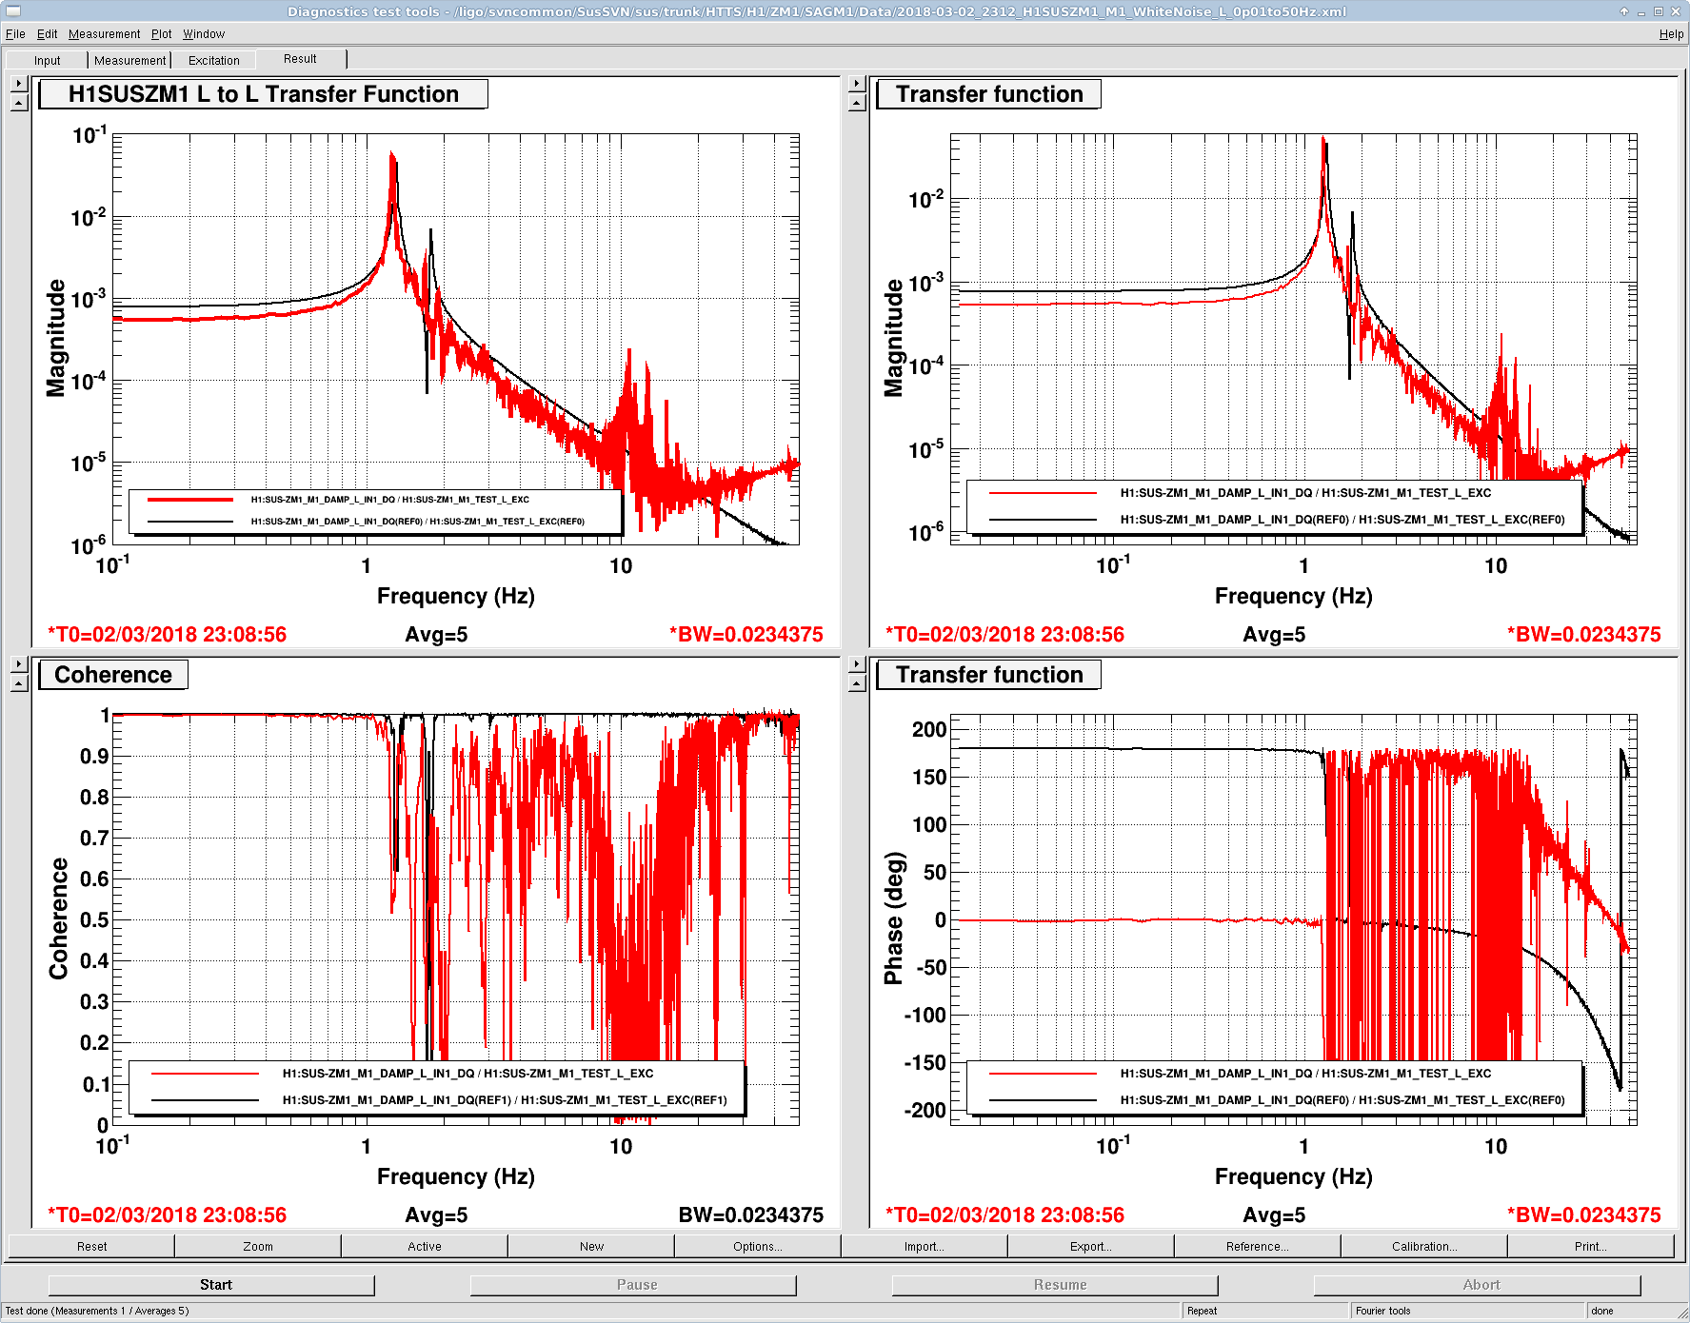The height and width of the screenshot is (1323, 1690).
Task: Click the Import button
Action: tap(925, 1246)
